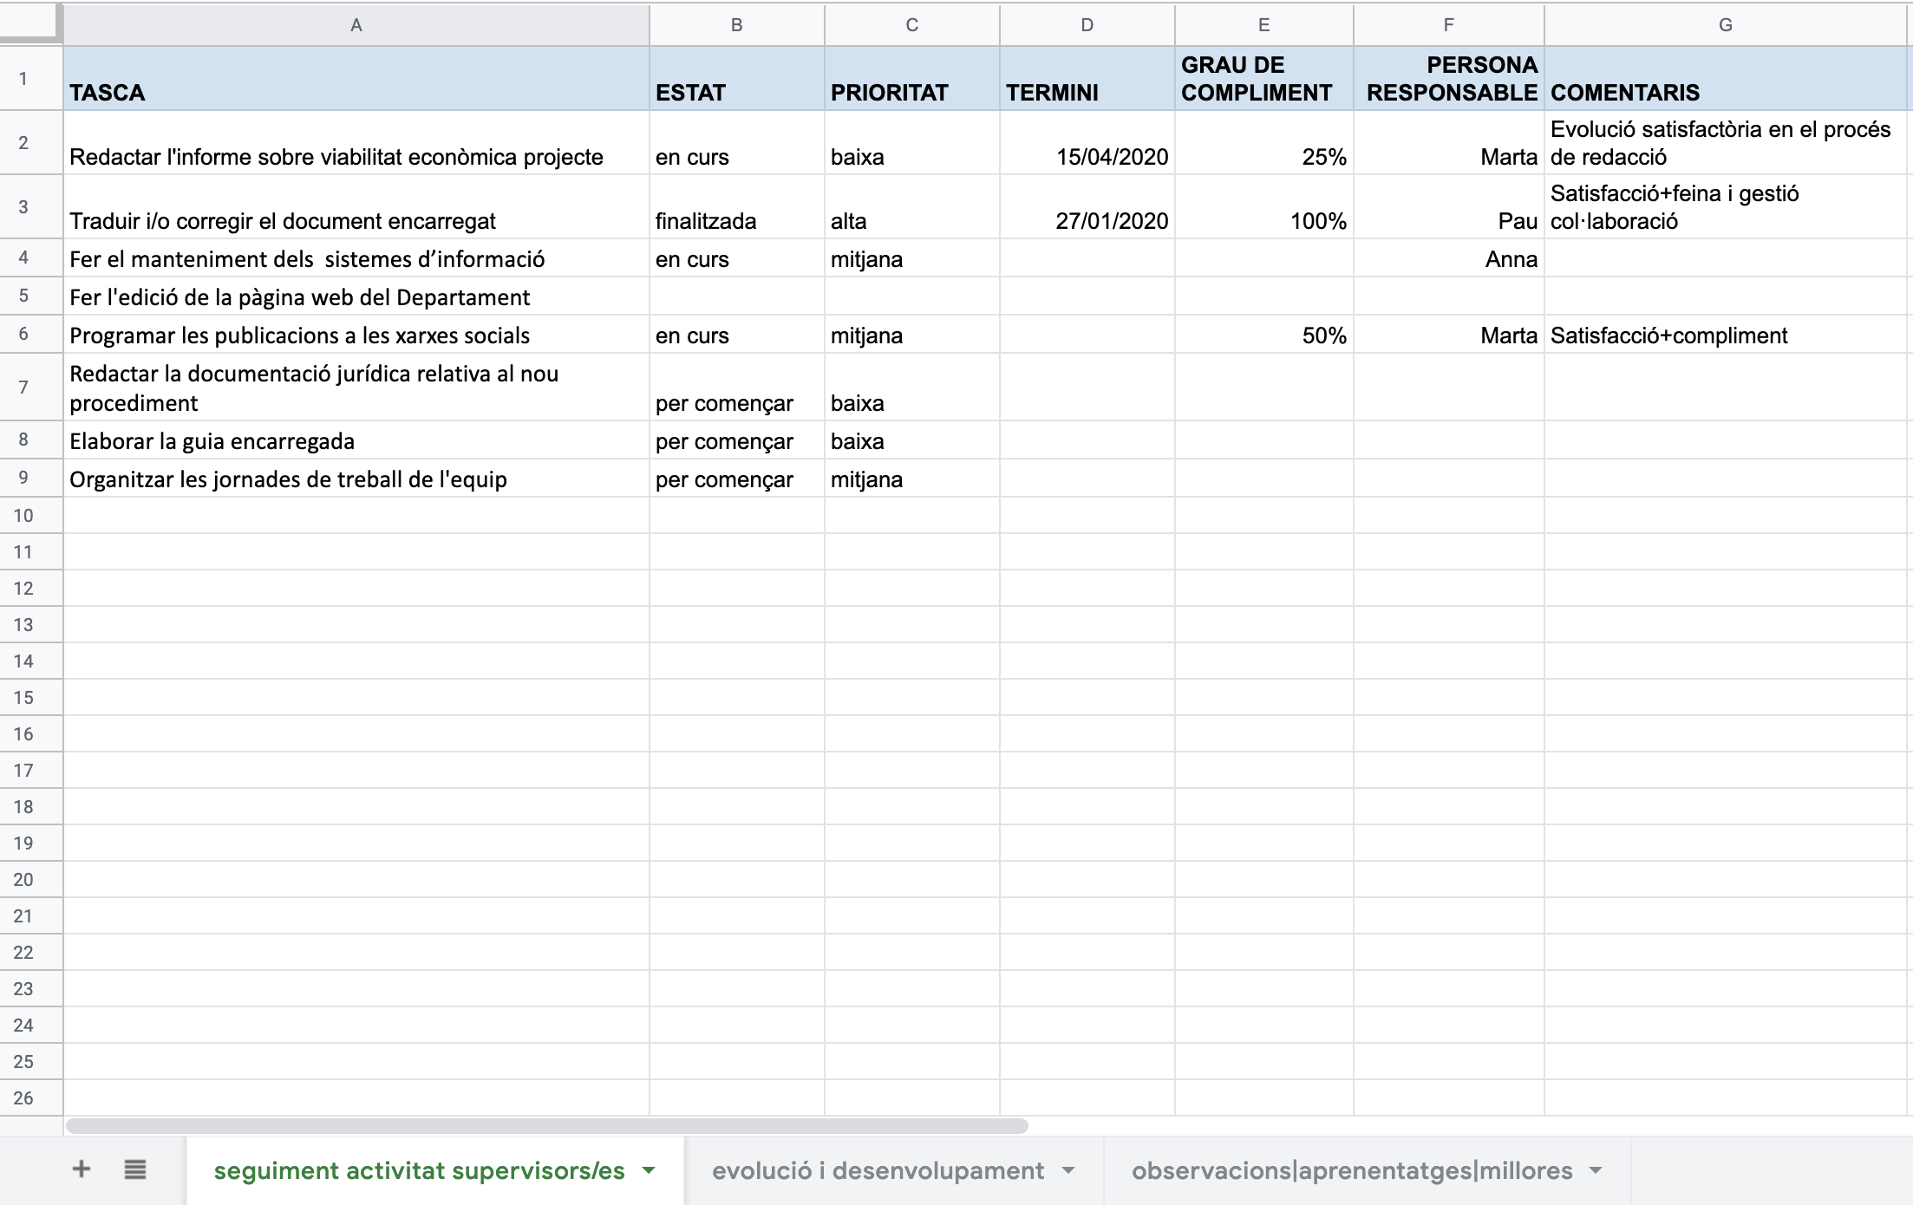This screenshot has width=1913, height=1205.
Task: Click the horizontal scrollbar at bottom
Action: [x=546, y=1126]
